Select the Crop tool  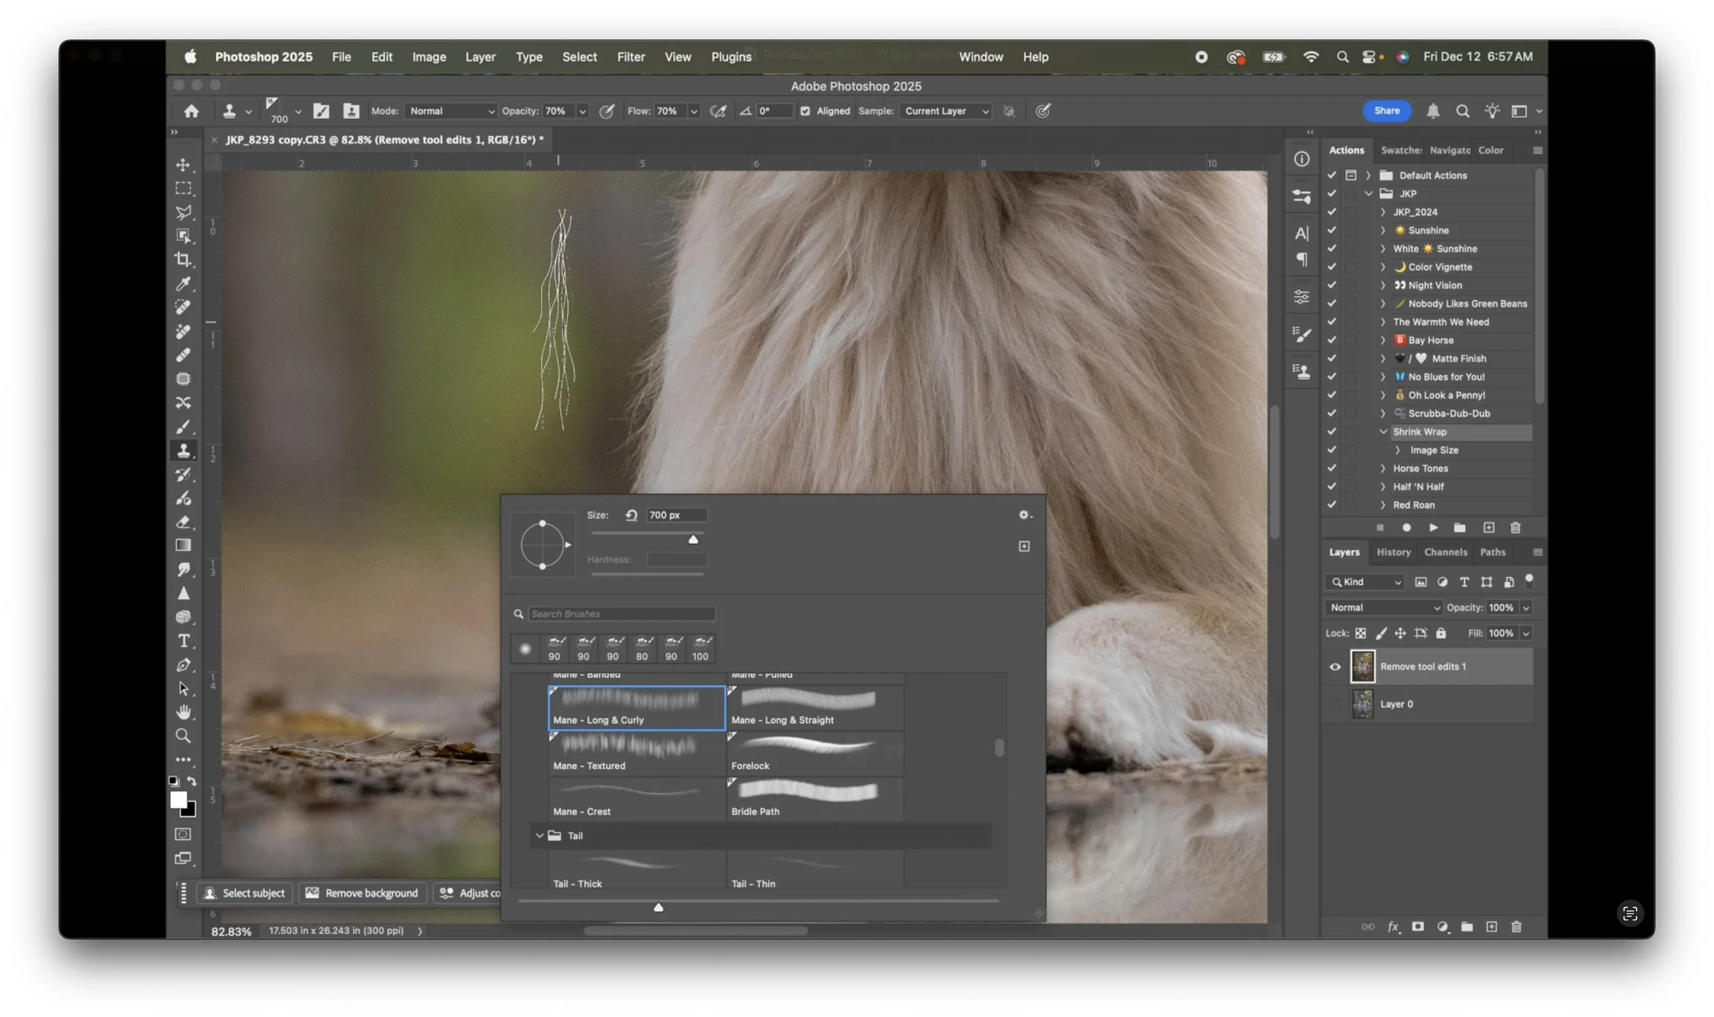(x=182, y=260)
